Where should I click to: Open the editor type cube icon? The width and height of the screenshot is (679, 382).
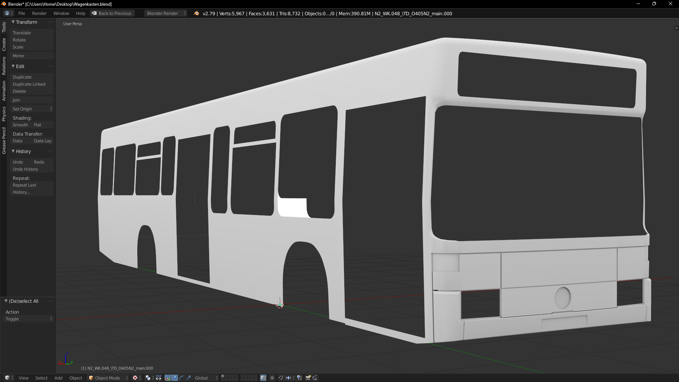7,378
